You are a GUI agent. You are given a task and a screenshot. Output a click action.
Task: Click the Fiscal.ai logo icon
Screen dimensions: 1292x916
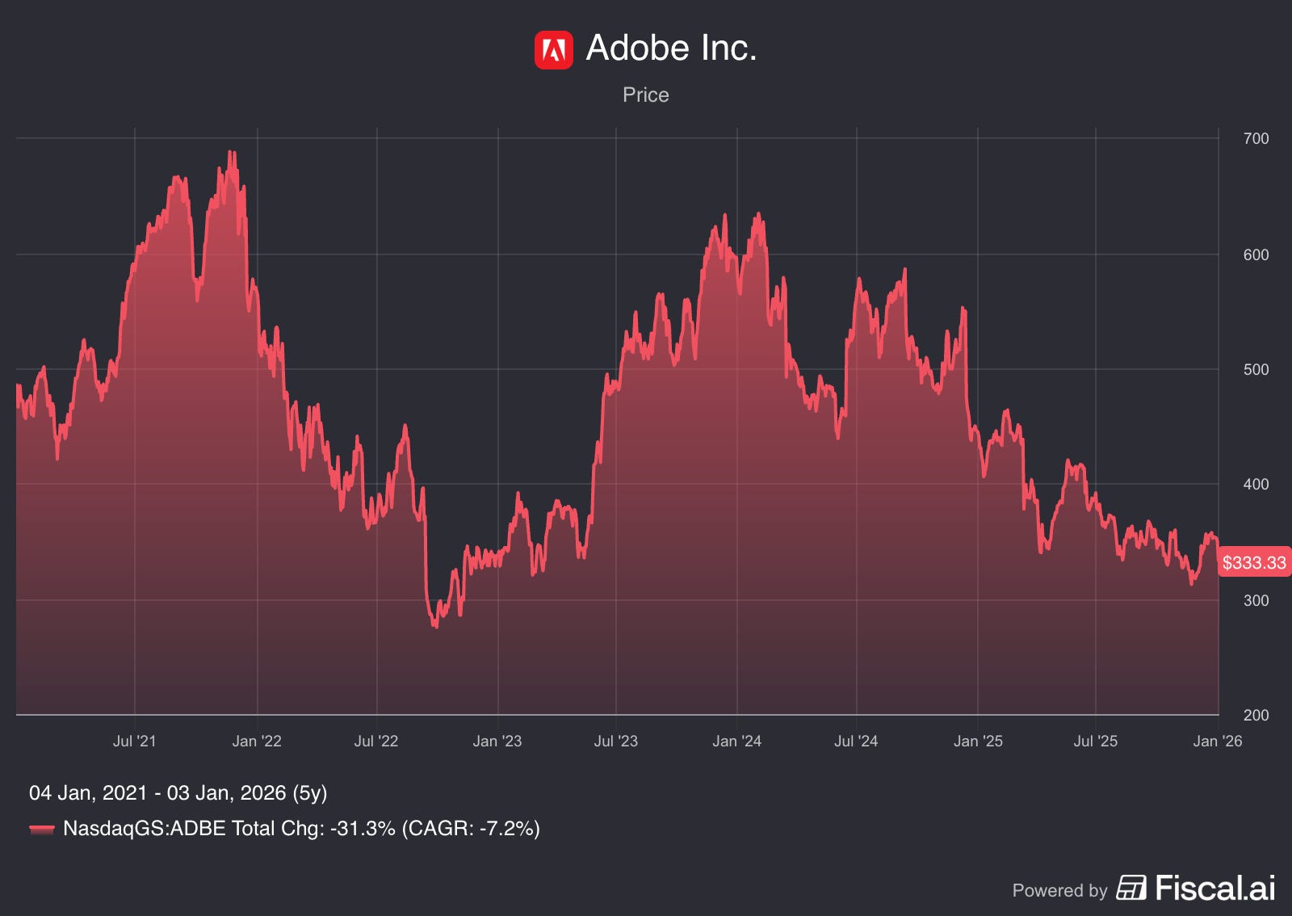[1131, 888]
